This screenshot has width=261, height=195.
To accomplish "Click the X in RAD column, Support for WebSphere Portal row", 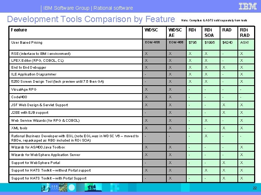I will 224,162.
